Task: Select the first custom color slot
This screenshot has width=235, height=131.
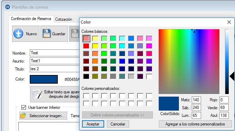Action: 86,96
